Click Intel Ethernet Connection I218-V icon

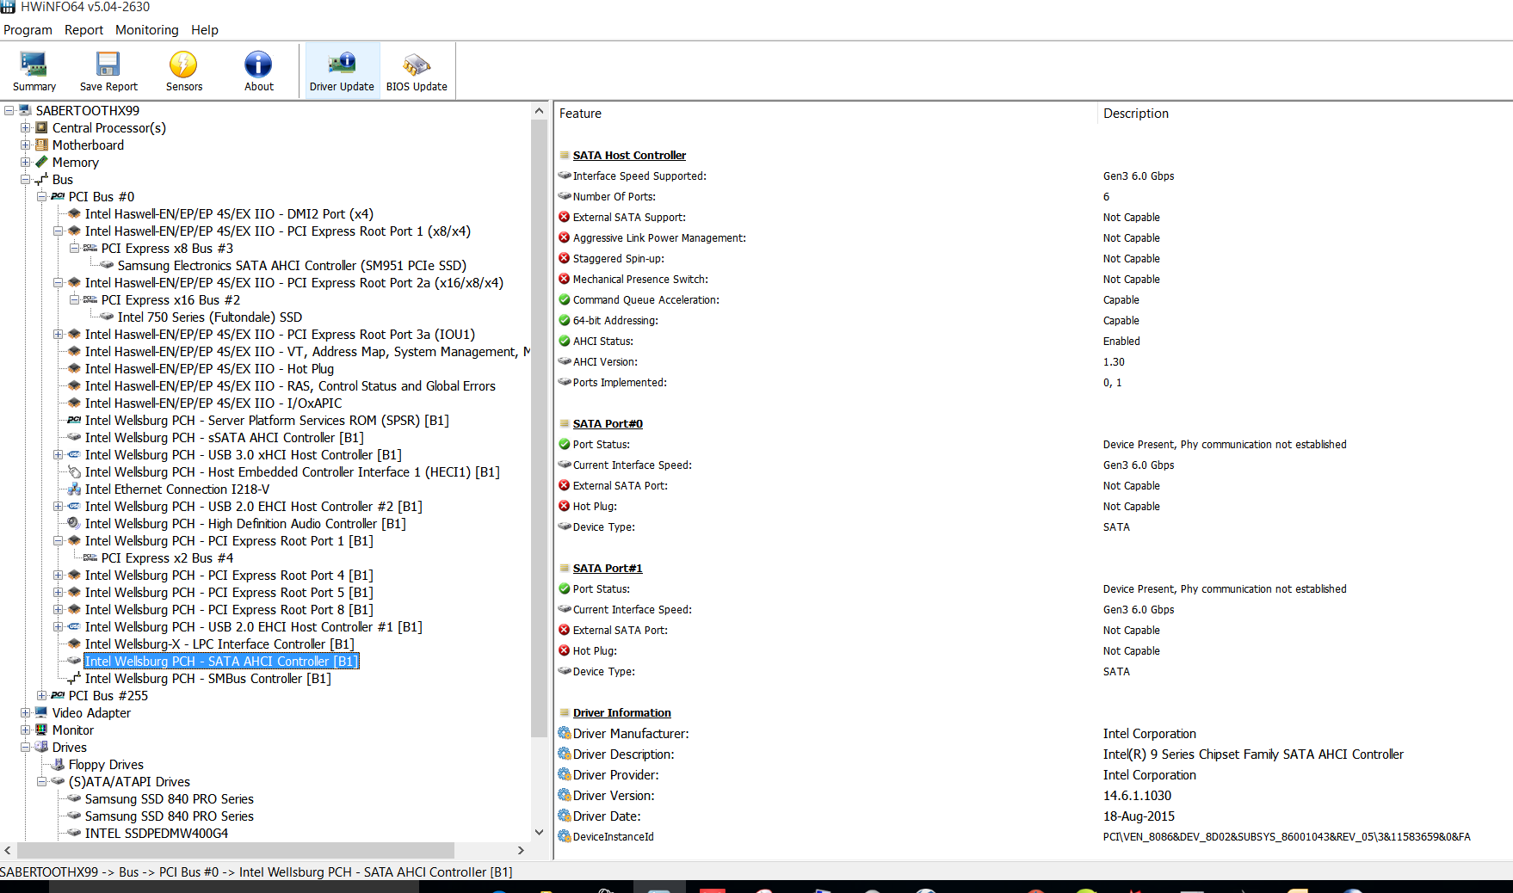tap(74, 489)
